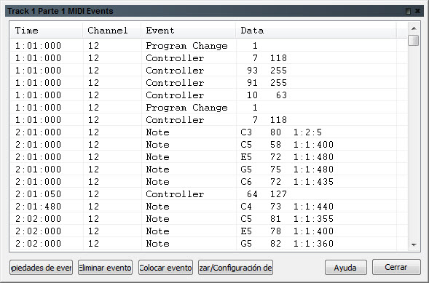Click the Eliminar evento button

(105, 268)
